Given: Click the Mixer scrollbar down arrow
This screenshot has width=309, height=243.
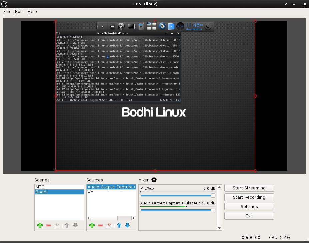Looking at the screenshot, I should tap(219, 228).
